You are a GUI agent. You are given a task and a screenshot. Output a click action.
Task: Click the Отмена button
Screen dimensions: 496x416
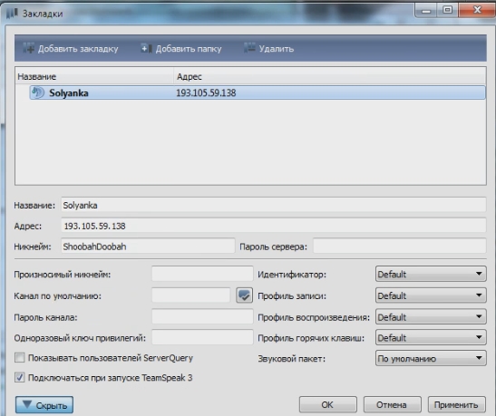coord(392,404)
